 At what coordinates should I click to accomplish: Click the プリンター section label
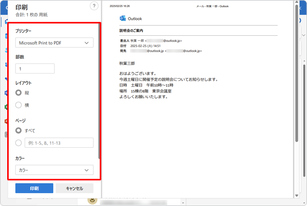pos(24,31)
